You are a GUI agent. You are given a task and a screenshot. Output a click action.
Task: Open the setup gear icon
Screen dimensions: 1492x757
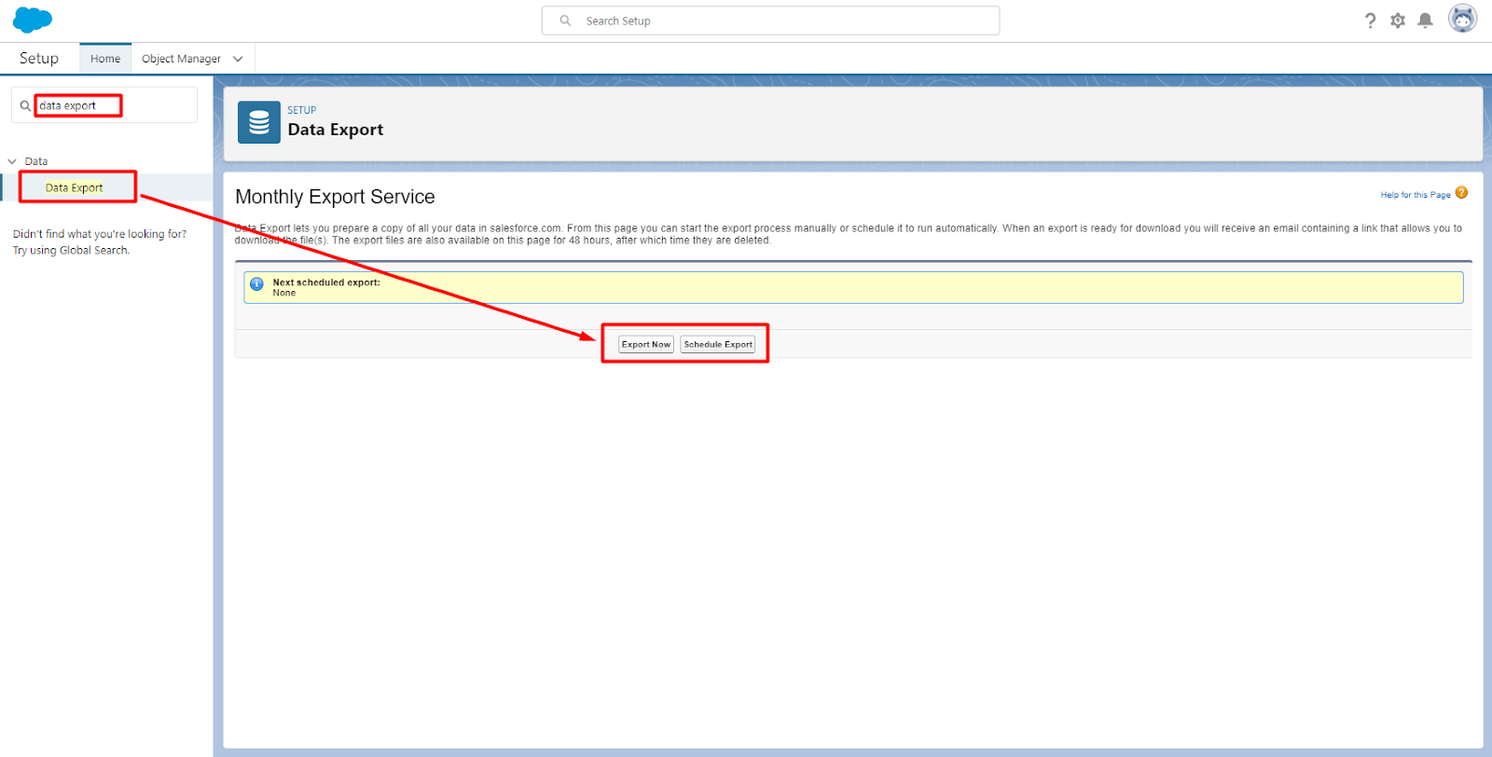[x=1397, y=21]
